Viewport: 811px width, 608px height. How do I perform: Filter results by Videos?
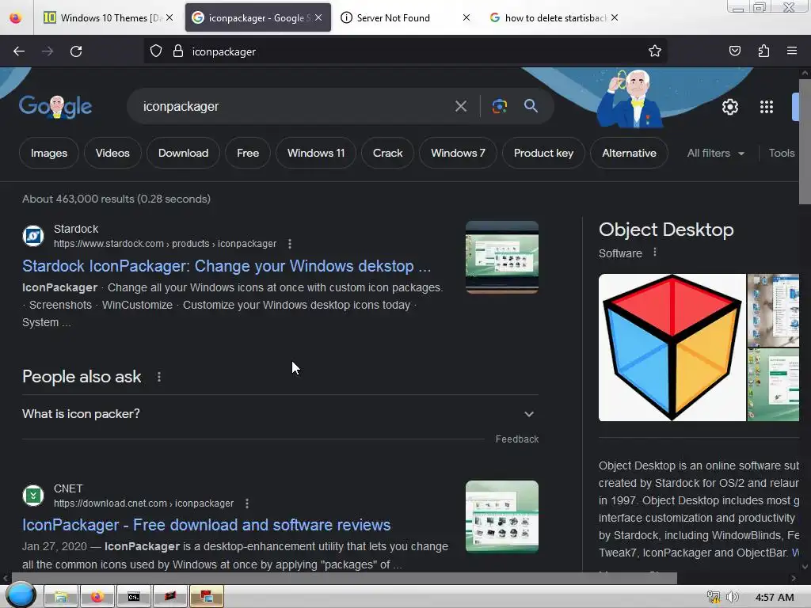tap(112, 153)
